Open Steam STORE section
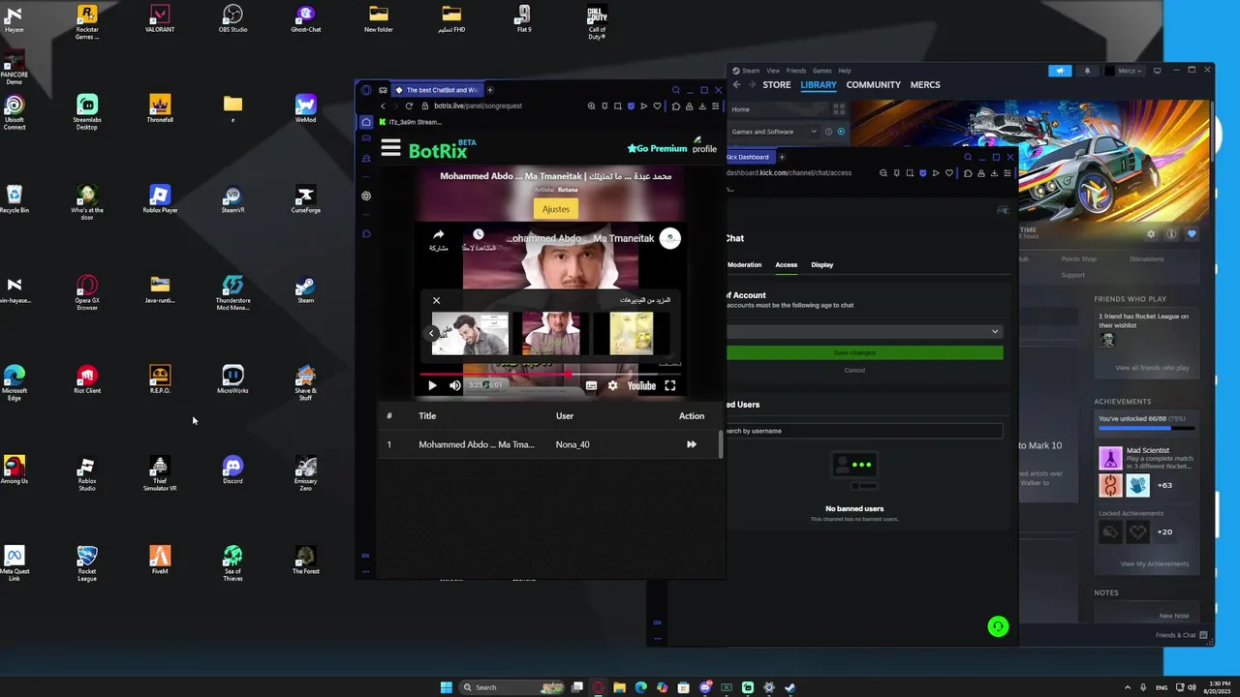This screenshot has width=1240, height=697. (776, 85)
